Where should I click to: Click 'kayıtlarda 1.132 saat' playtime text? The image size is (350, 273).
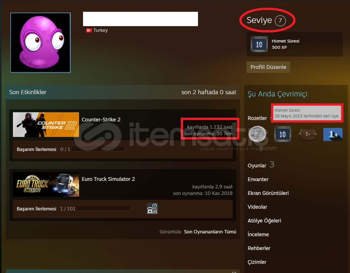(x=210, y=127)
